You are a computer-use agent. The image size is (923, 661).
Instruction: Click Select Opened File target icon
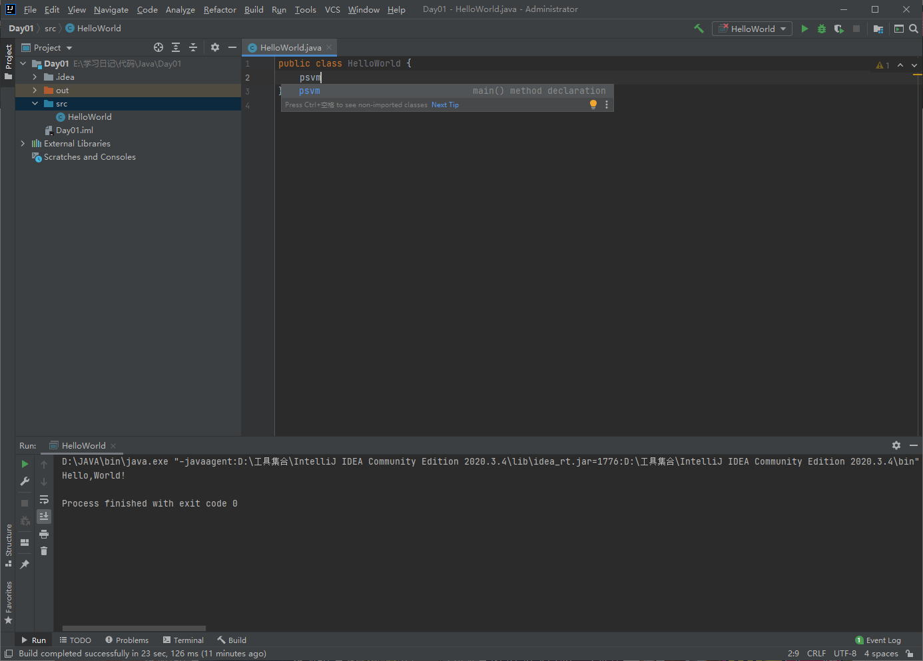(x=158, y=47)
